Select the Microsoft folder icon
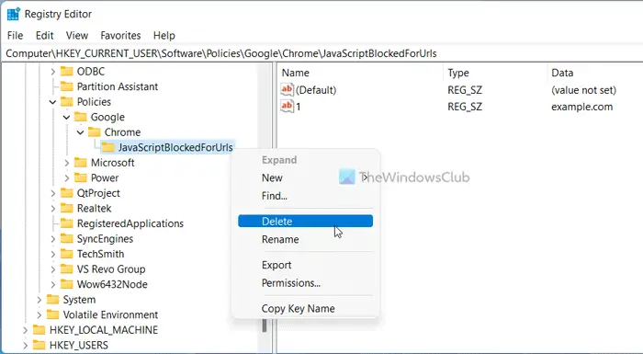 point(81,163)
